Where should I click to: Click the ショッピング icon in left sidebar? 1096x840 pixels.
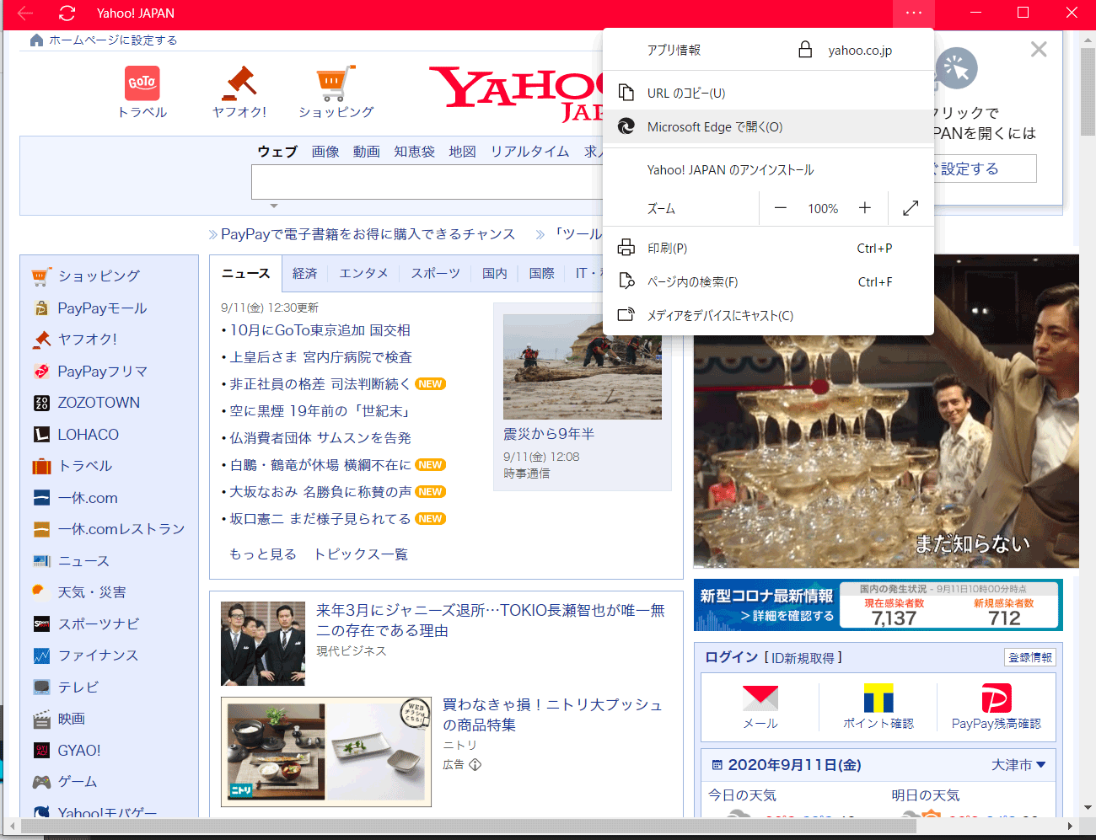coord(41,276)
